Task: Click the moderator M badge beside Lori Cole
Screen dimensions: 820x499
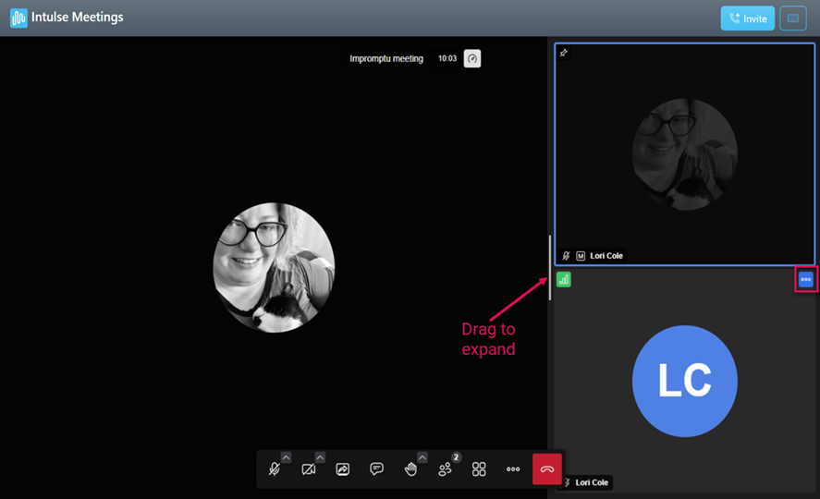Action: tap(581, 256)
